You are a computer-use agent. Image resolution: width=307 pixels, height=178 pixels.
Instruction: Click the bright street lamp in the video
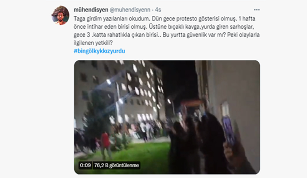[x=109, y=82]
